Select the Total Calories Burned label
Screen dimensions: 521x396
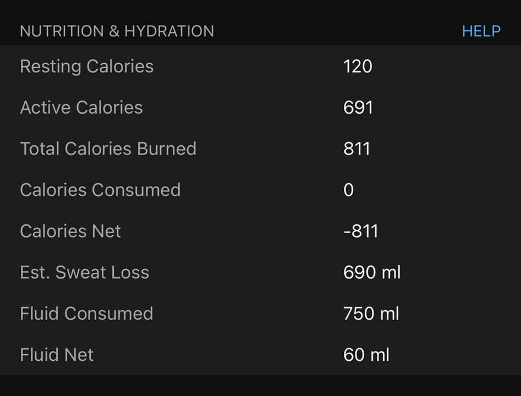coord(108,148)
